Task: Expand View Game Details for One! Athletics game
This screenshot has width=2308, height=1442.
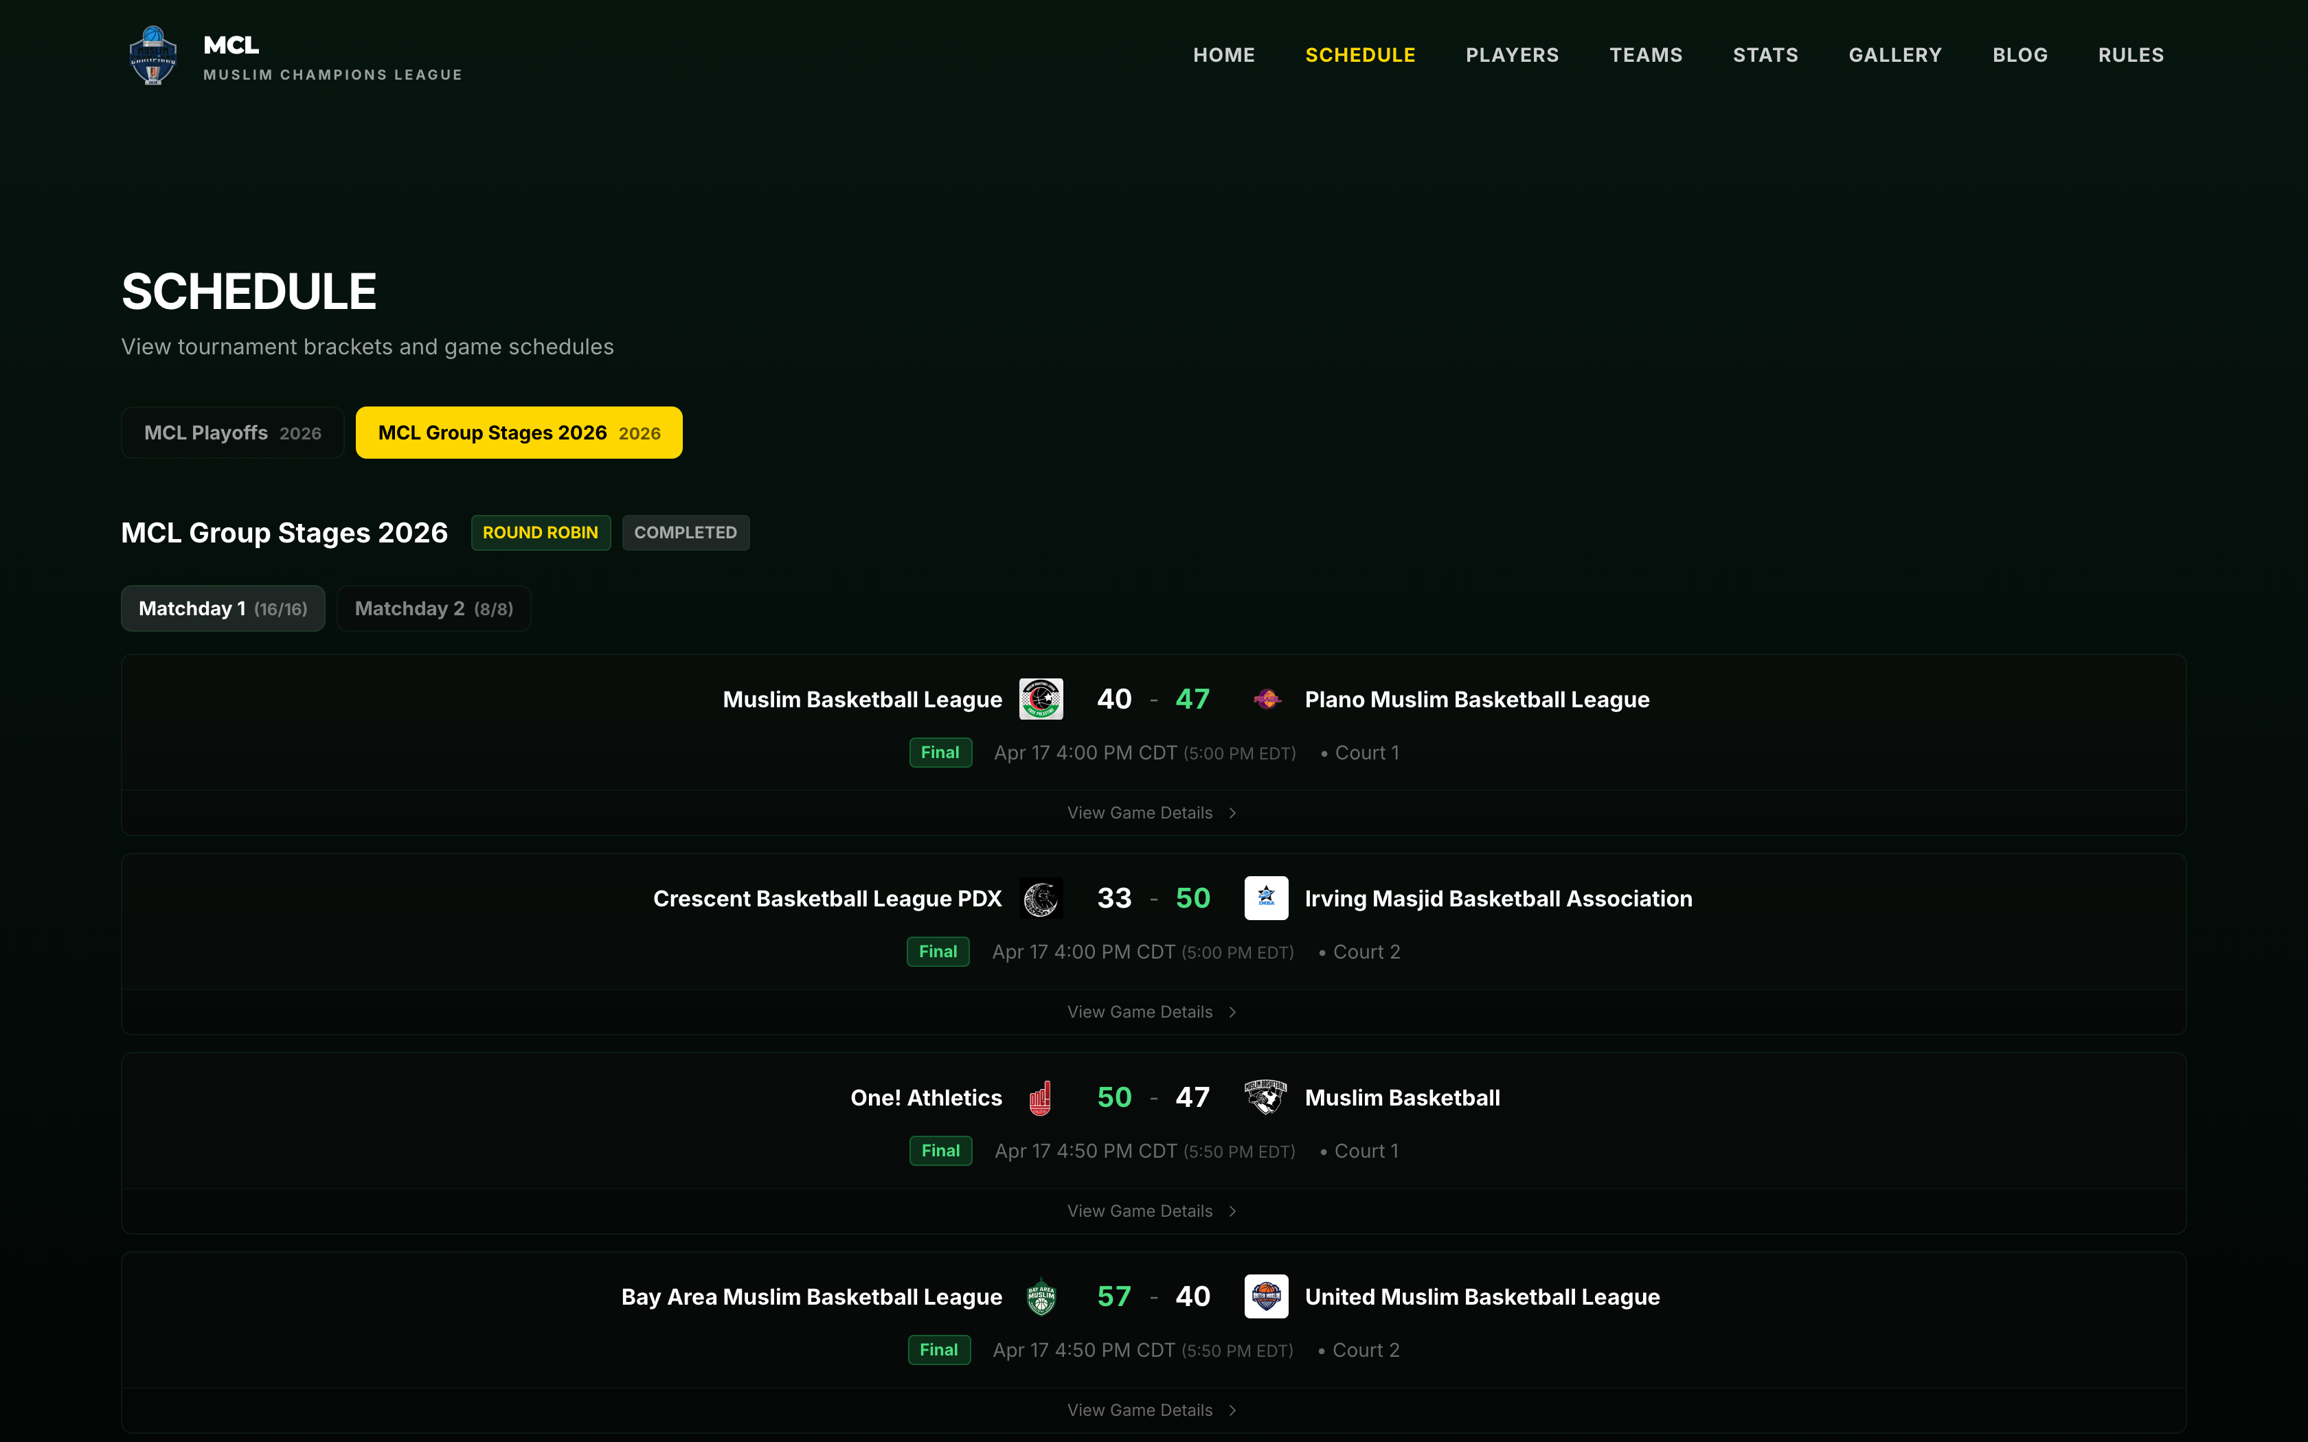Action: pyautogui.click(x=1151, y=1211)
